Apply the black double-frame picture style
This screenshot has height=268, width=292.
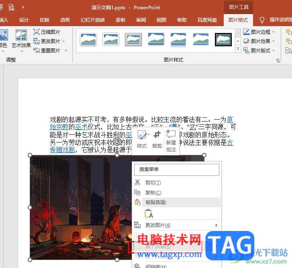223,39
